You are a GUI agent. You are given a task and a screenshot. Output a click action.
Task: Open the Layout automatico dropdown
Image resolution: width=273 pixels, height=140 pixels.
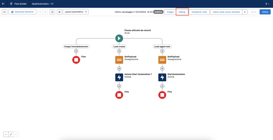tap(75, 12)
